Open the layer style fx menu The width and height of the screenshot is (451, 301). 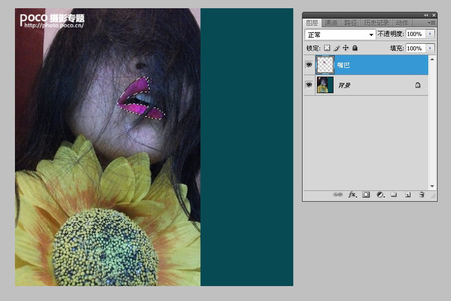[x=352, y=195]
